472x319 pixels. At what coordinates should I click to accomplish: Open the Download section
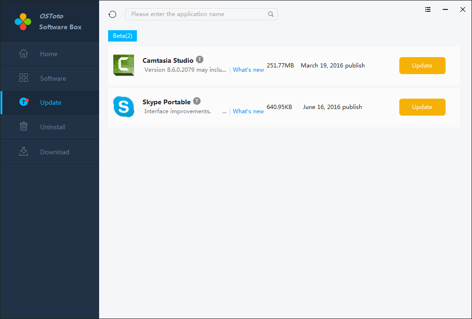coord(50,152)
